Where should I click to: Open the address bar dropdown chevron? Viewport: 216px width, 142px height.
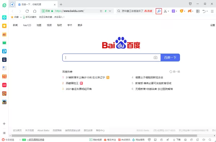point(110,11)
